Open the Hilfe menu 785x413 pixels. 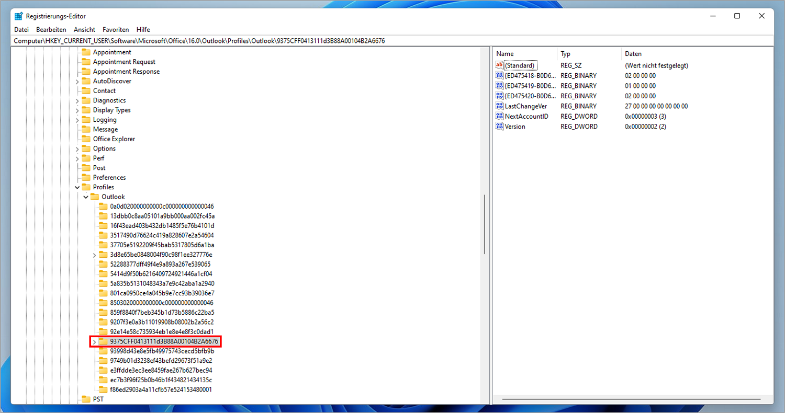click(143, 30)
